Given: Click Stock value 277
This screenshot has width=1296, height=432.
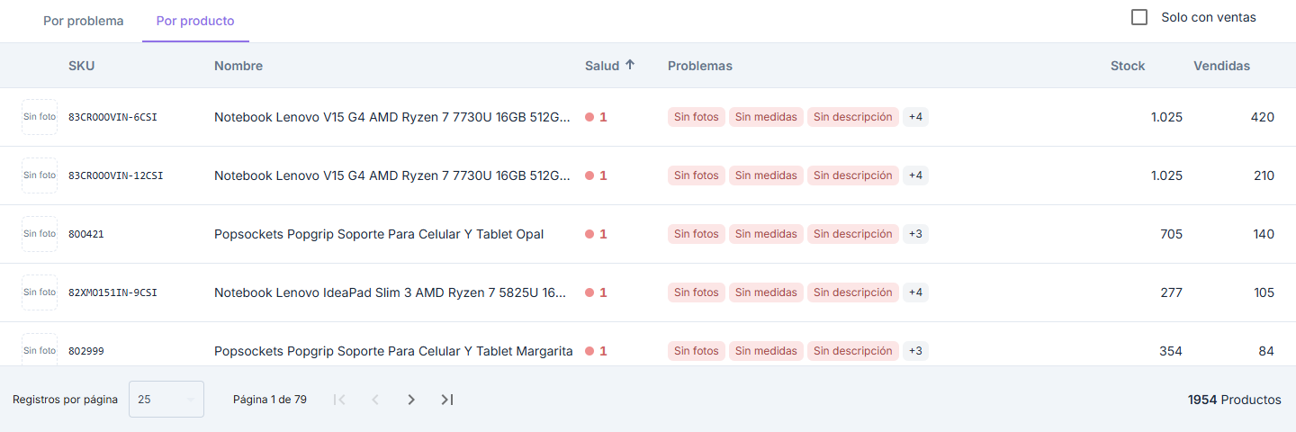Looking at the screenshot, I should click(x=1172, y=292).
